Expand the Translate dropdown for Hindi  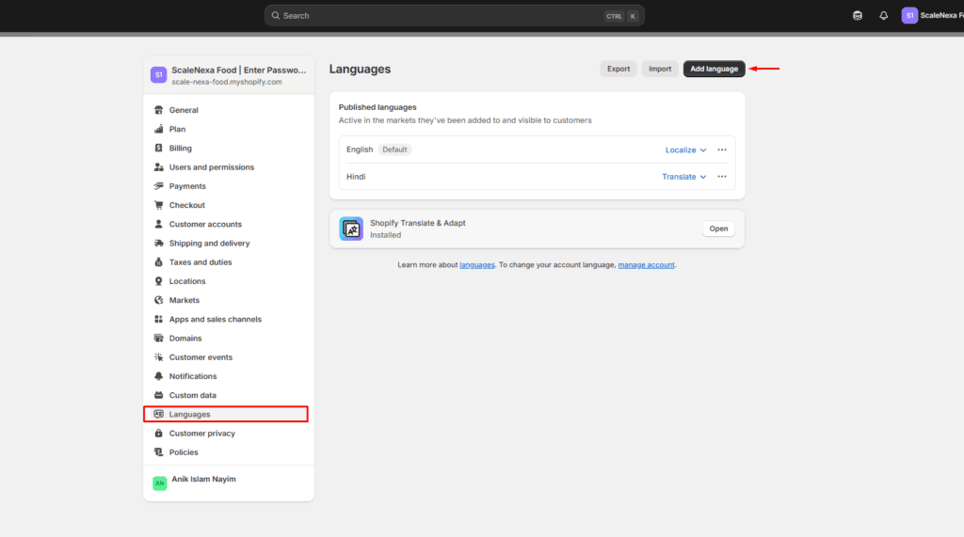point(683,177)
